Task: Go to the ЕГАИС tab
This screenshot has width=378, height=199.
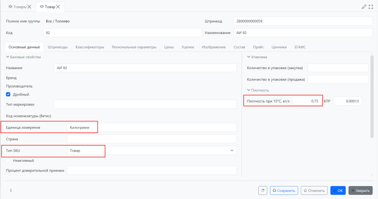Action: point(300,47)
